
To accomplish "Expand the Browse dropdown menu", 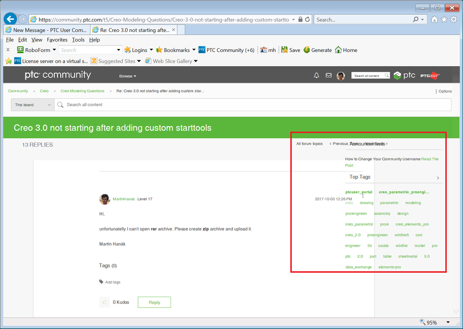I will (128, 76).
